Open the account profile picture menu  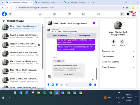pos(134,14)
